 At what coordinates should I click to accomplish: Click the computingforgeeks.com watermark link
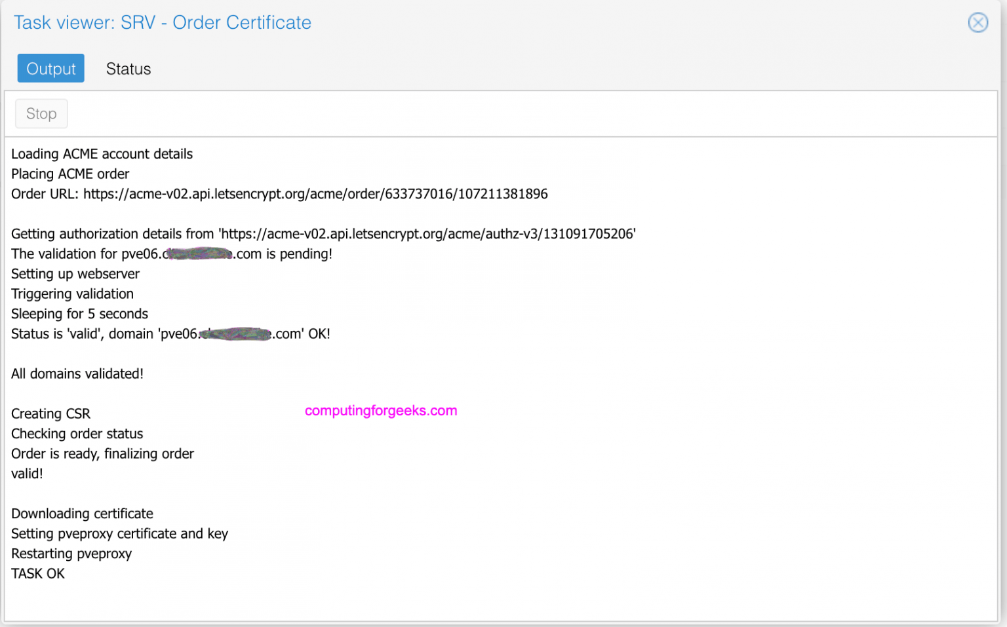coord(381,411)
